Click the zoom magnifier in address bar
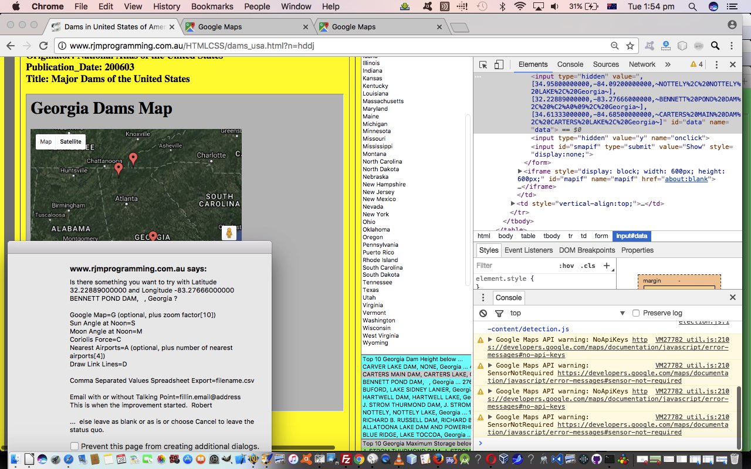The image size is (751, 469). pyautogui.click(x=614, y=46)
